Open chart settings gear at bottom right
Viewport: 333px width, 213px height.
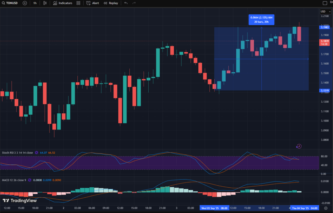(326, 208)
